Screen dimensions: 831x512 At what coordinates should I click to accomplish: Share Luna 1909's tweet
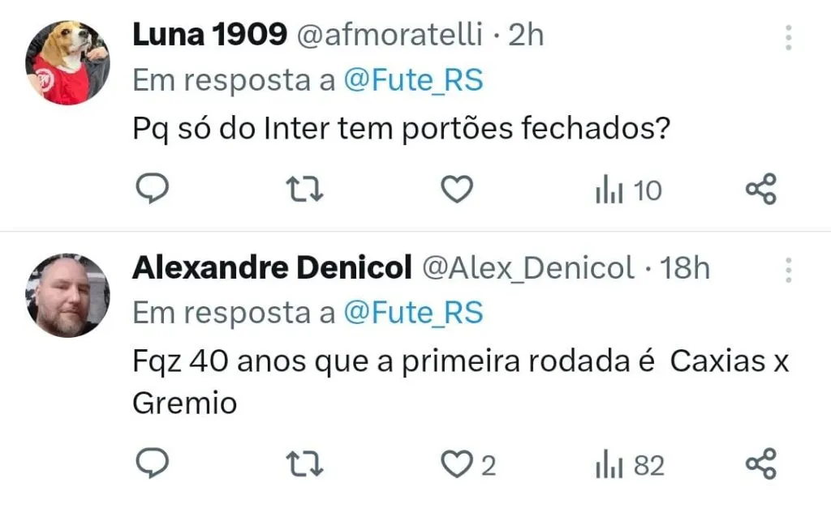click(761, 190)
